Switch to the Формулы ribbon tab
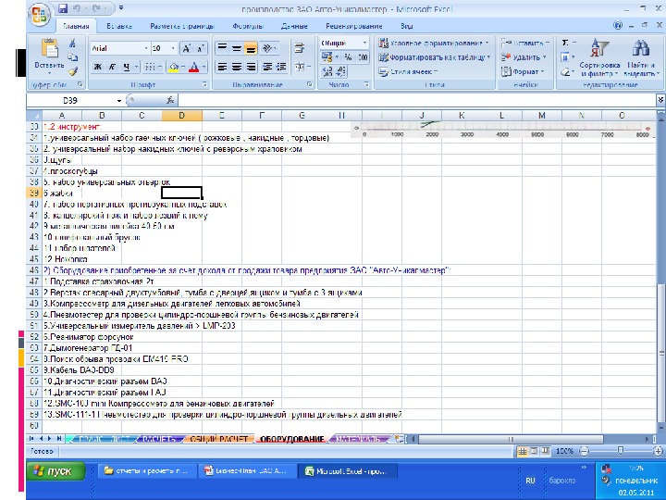Image resolution: width=666 pixels, height=500 pixels. point(248,26)
